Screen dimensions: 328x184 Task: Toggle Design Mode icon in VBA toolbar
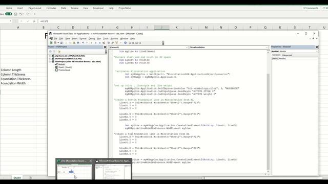pos(104,43)
